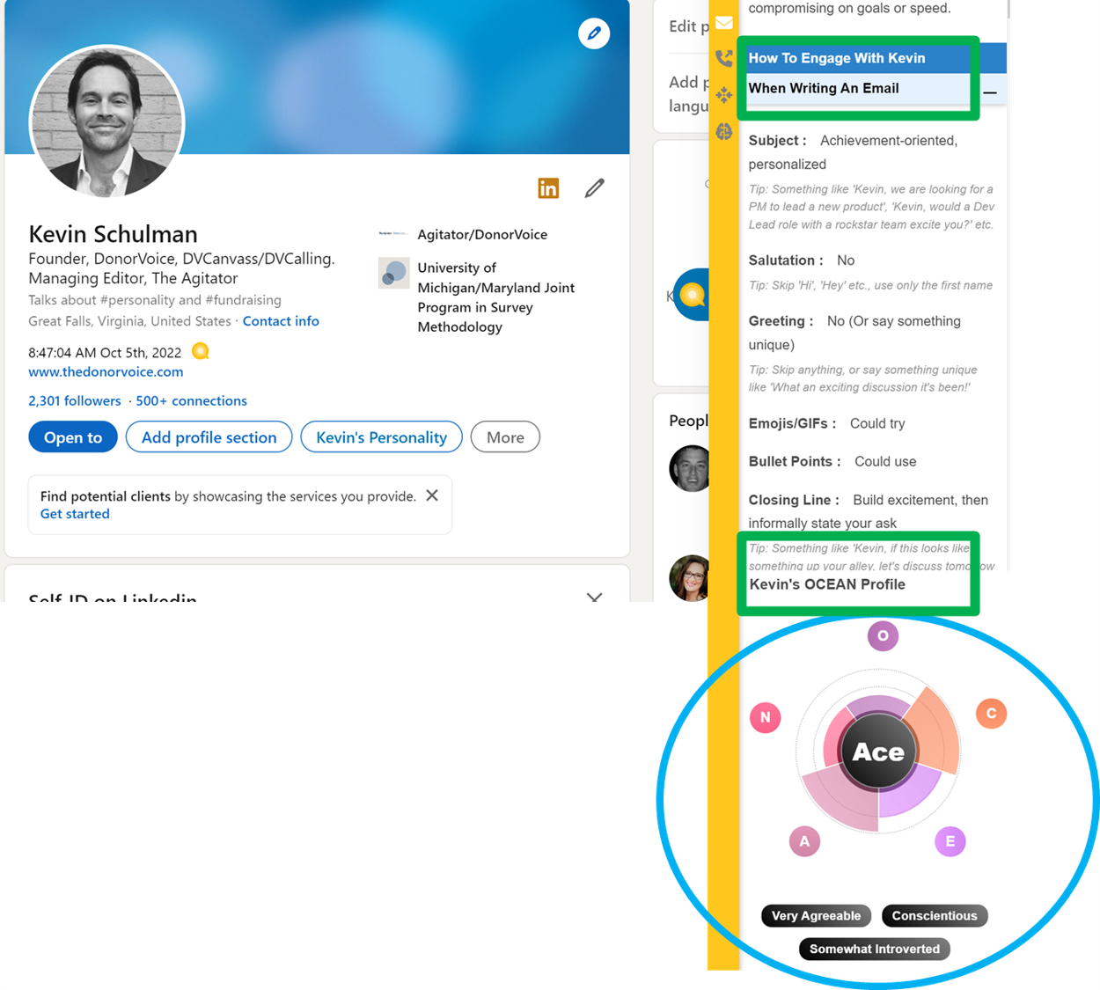This screenshot has height=990, width=1100.
Task: Select the How To Engage With Kevin header
Action: (836, 58)
